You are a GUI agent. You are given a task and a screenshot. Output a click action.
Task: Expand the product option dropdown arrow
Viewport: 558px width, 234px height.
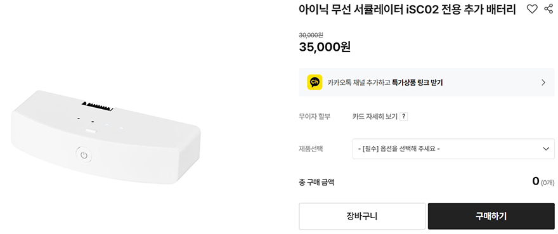[546, 148]
